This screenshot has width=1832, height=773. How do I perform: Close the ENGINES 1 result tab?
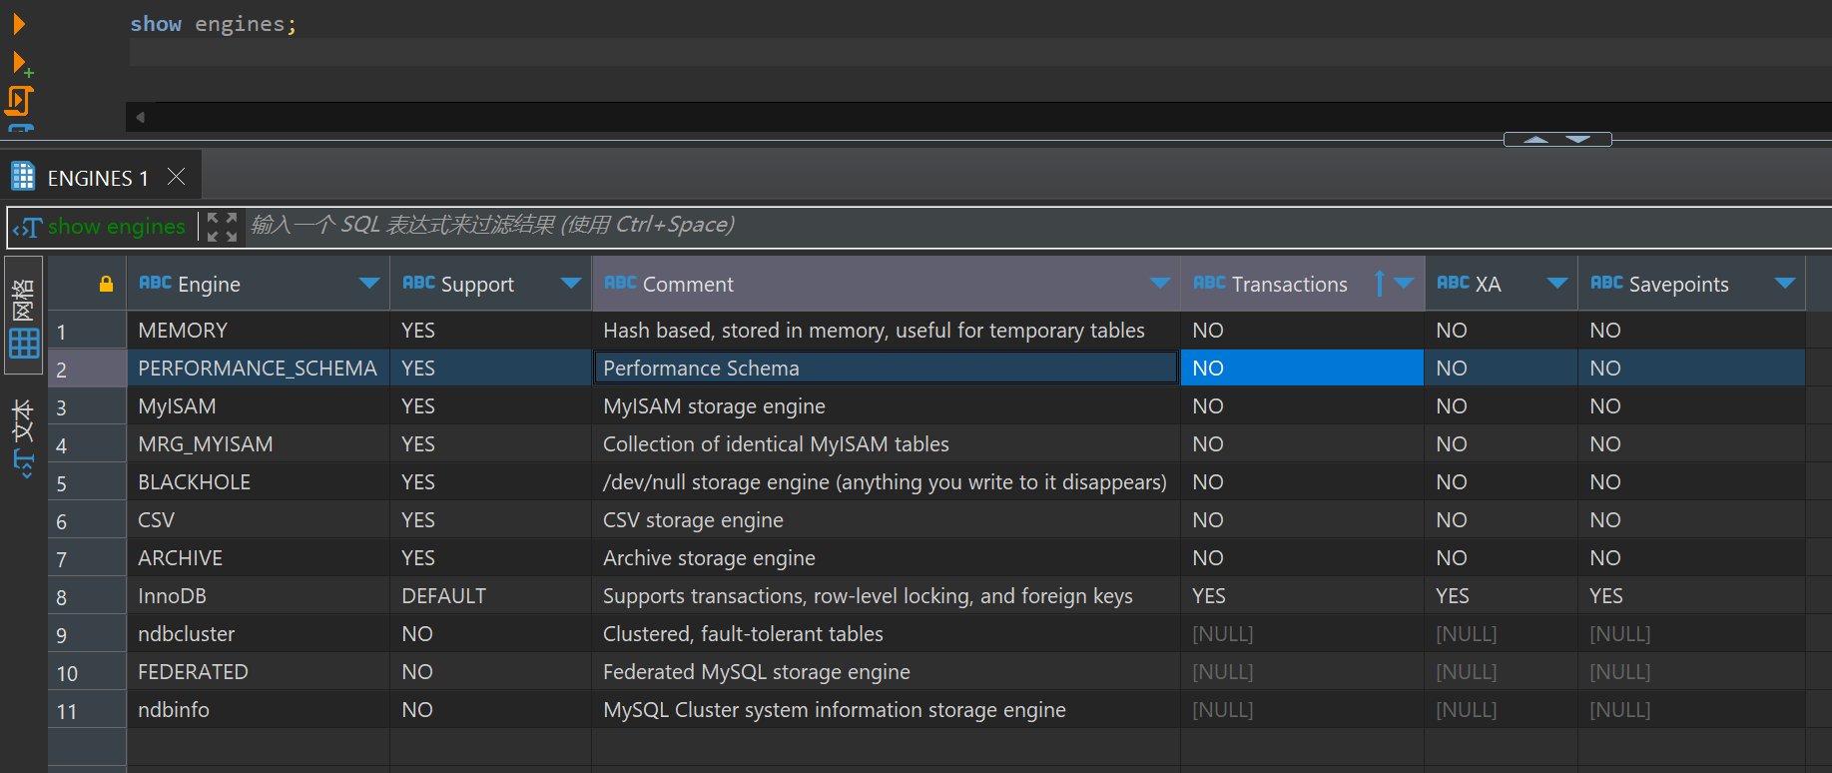[177, 177]
